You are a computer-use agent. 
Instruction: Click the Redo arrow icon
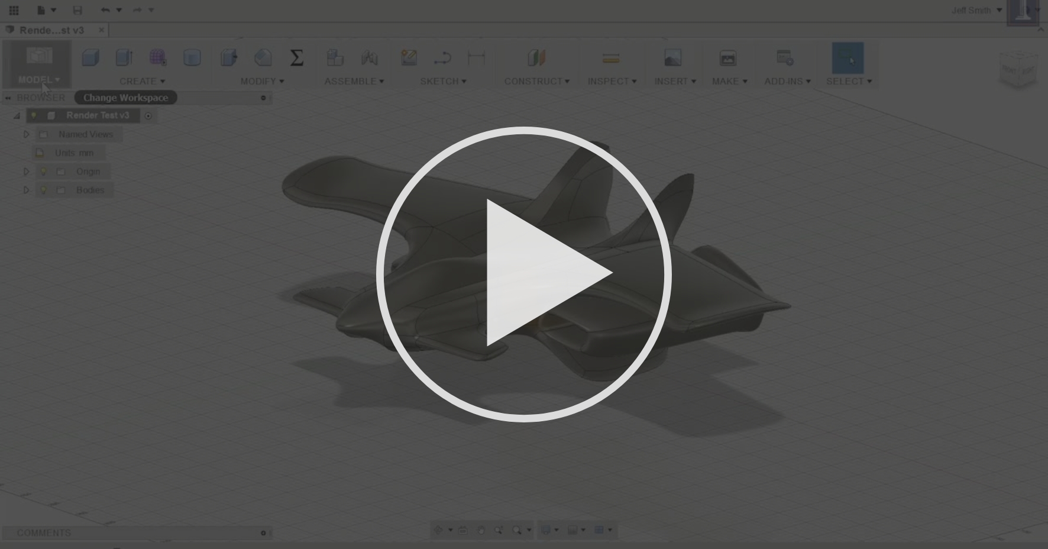coord(137,10)
